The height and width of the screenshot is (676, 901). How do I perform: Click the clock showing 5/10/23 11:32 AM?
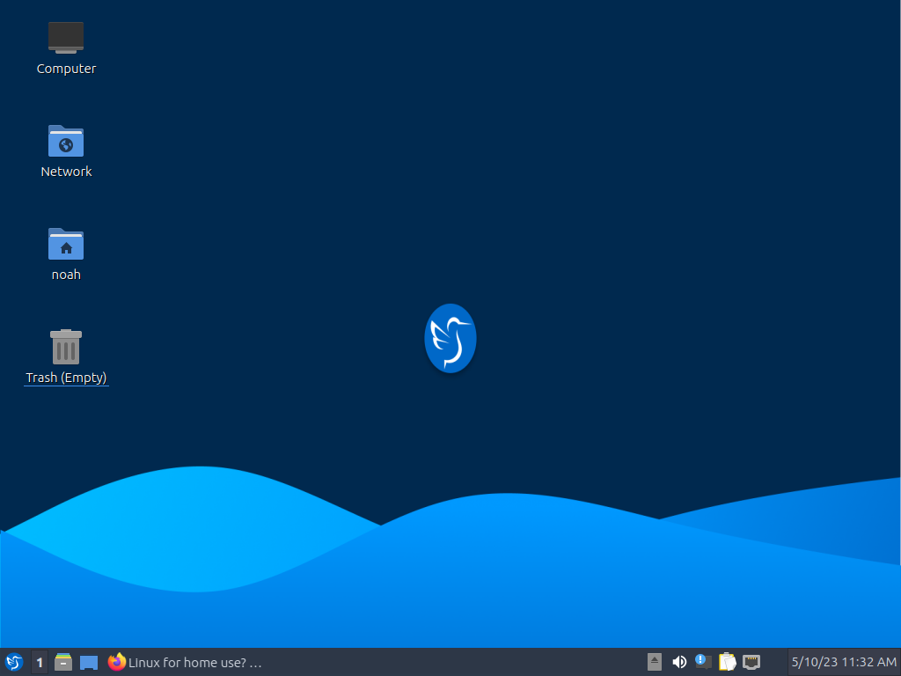pos(844,662)
